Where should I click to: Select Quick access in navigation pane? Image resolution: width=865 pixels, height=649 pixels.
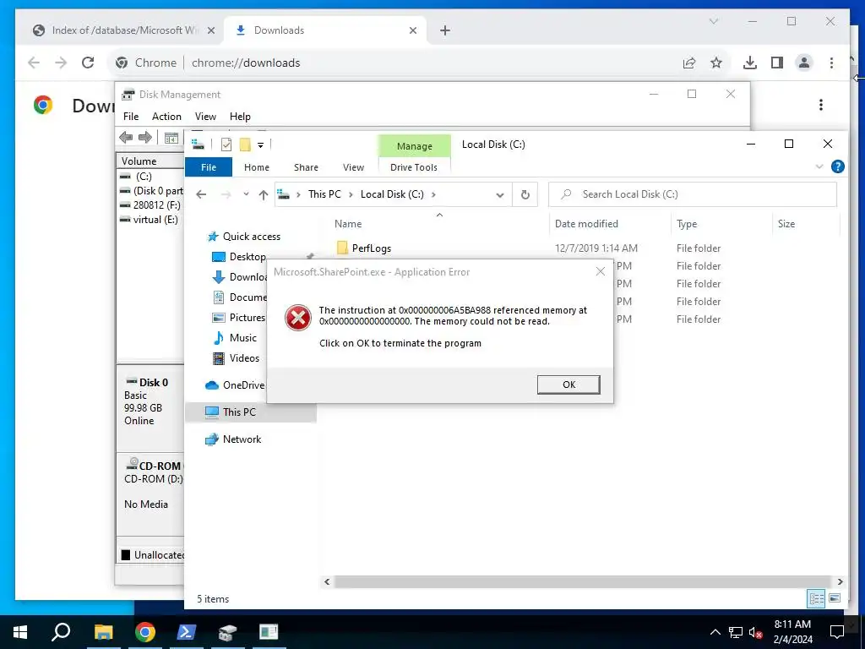point(252,237)
